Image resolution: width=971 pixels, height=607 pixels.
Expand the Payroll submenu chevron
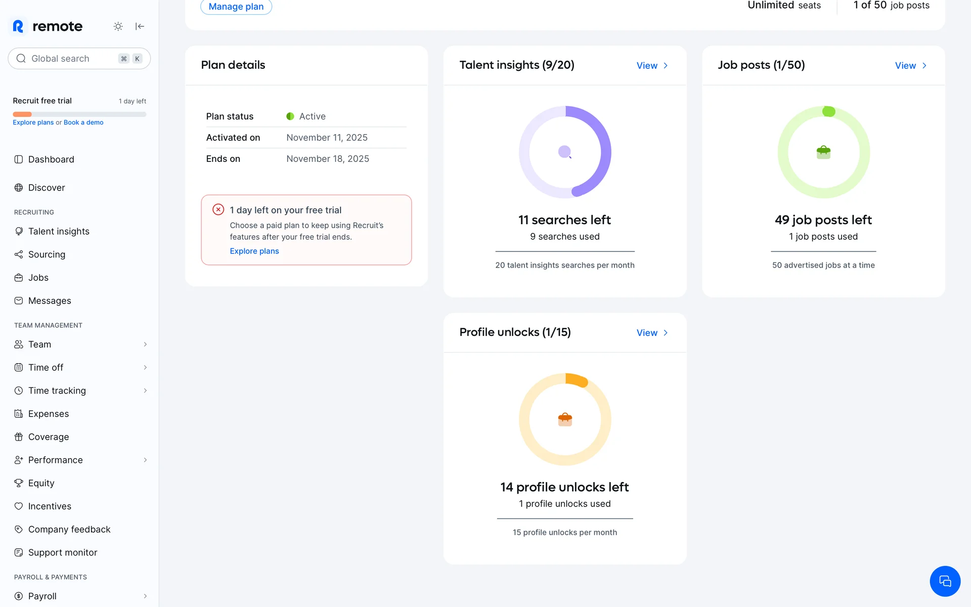[145, 596]
